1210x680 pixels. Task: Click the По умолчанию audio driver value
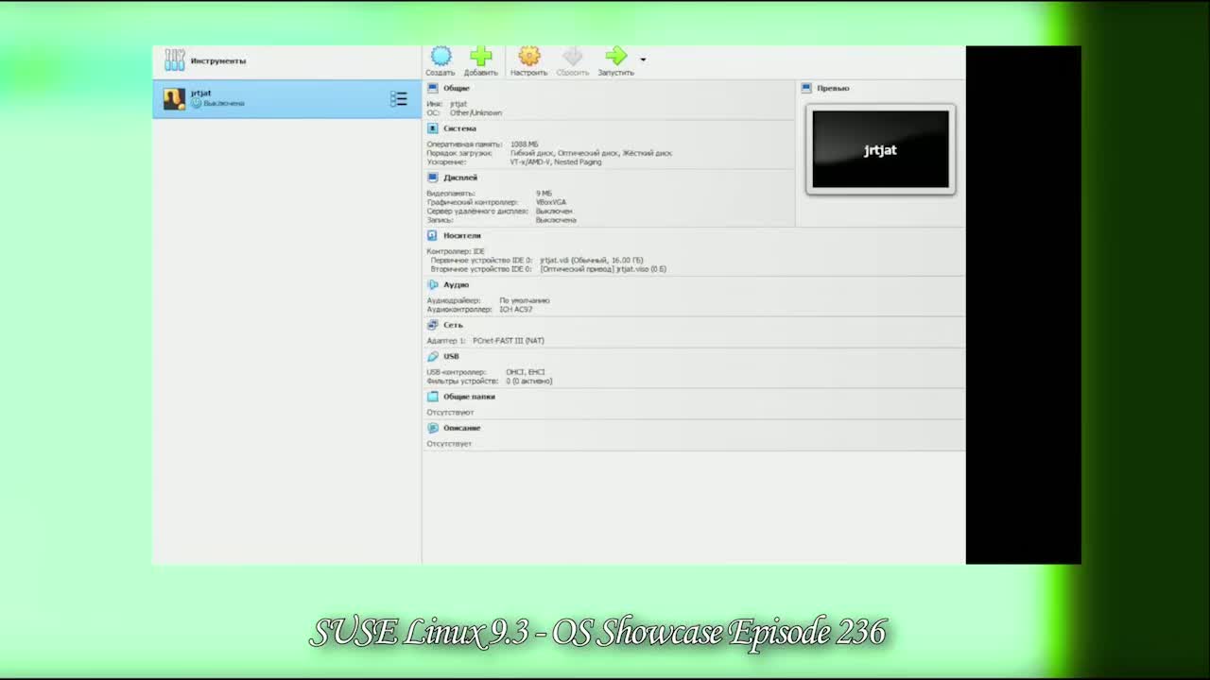tap(525, 300)
